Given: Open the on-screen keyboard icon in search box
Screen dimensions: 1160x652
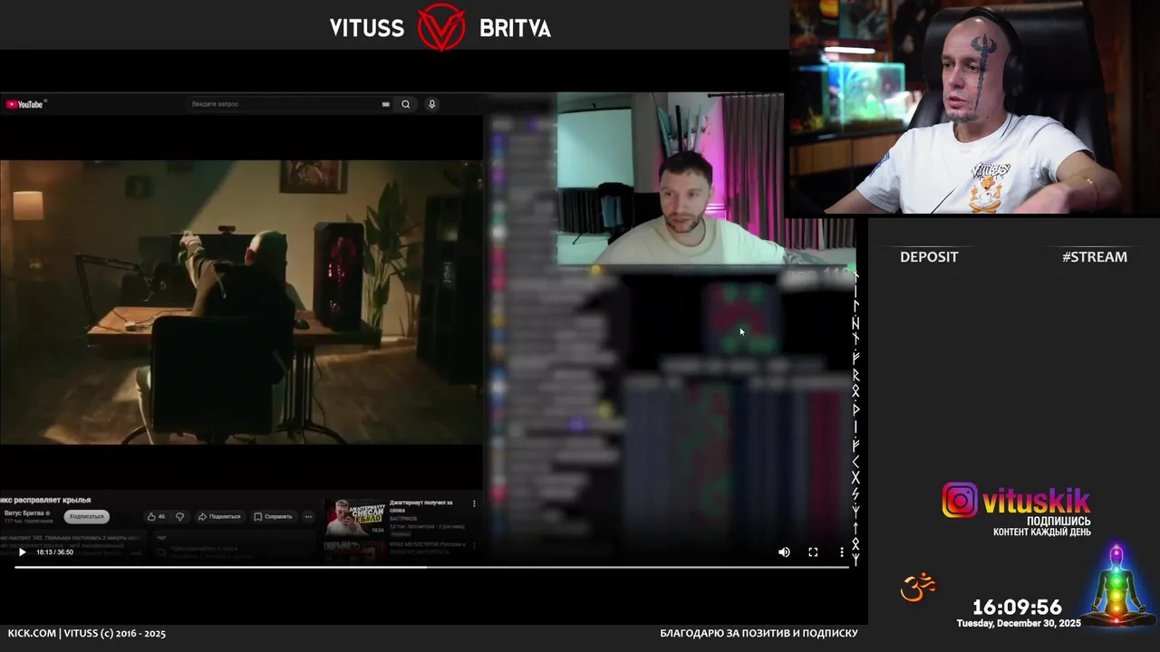Looking at the screenshot, I should [386, 104].
